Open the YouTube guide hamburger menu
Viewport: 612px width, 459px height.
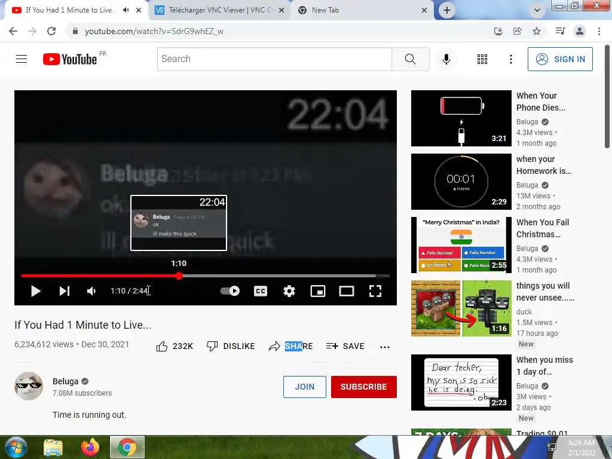[x=22, y=59]
